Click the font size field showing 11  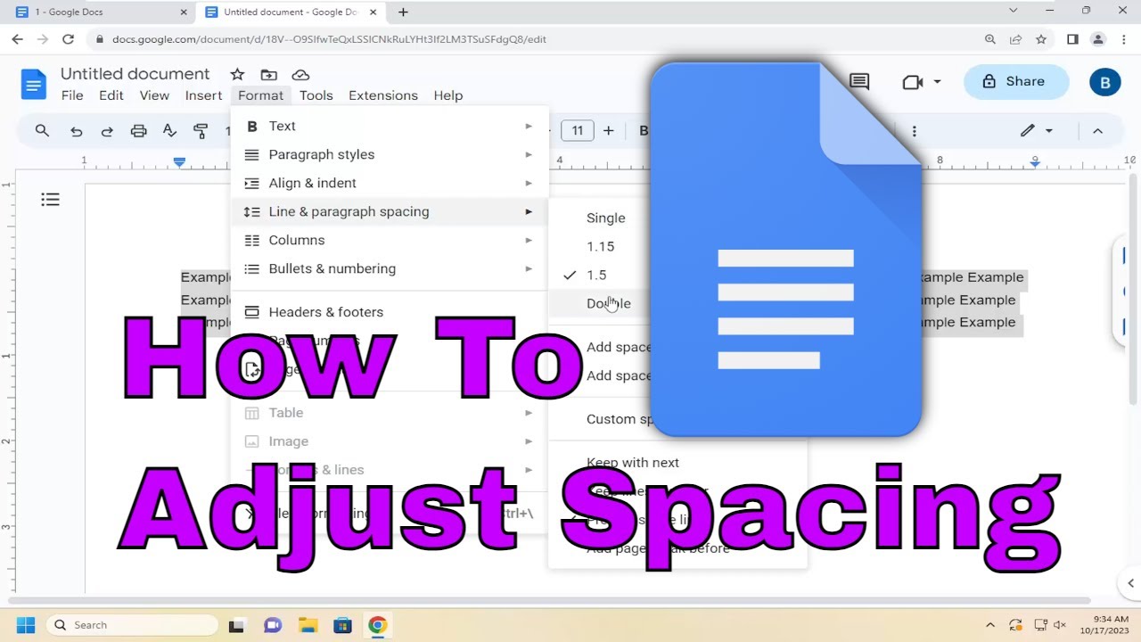pos(578,131)
